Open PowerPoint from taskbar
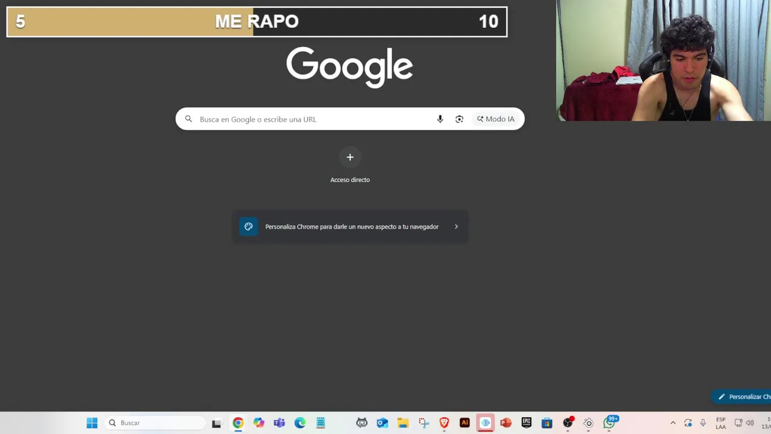The width and height of the screenshot is (771, 434). click(506, 423)
